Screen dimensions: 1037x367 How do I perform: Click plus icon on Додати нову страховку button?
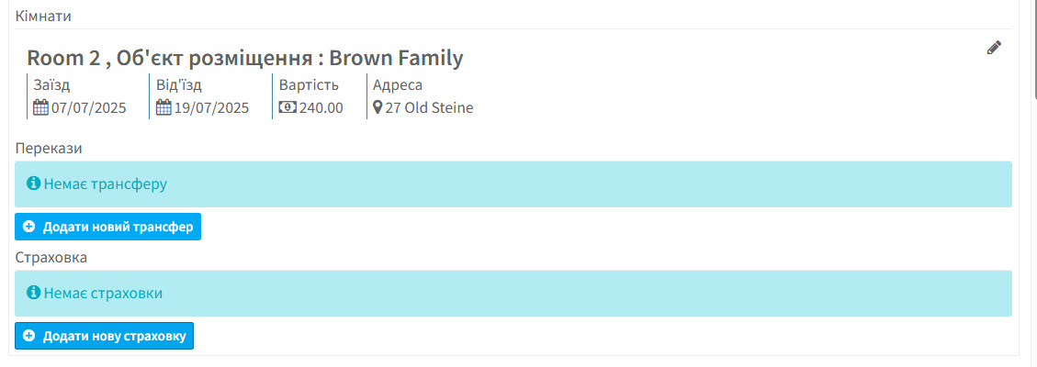tap(28, 337)
